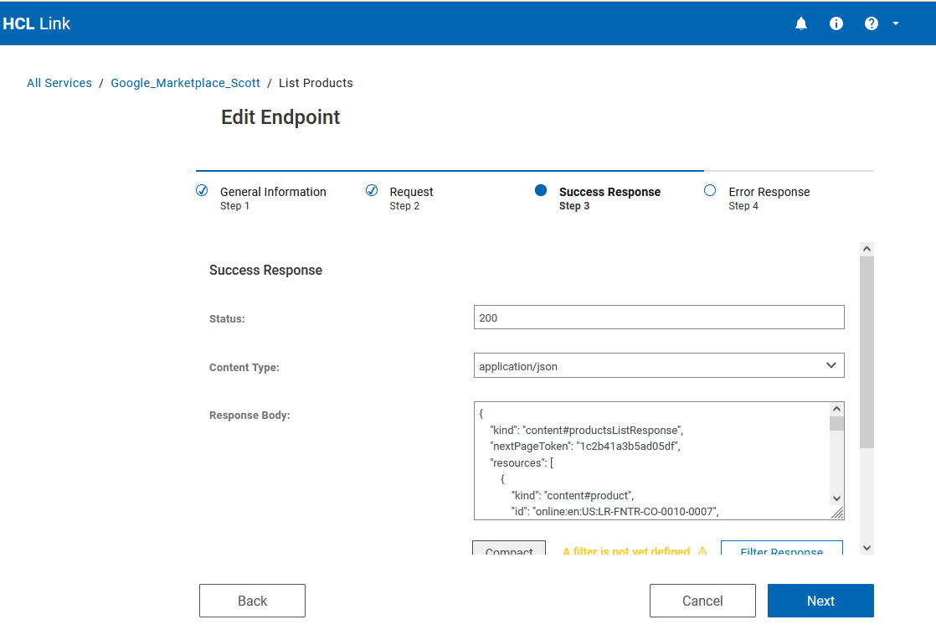This screenshot has width=936, height=635.
Task: Click the form panel scroll up arrow
Action: 867,249
